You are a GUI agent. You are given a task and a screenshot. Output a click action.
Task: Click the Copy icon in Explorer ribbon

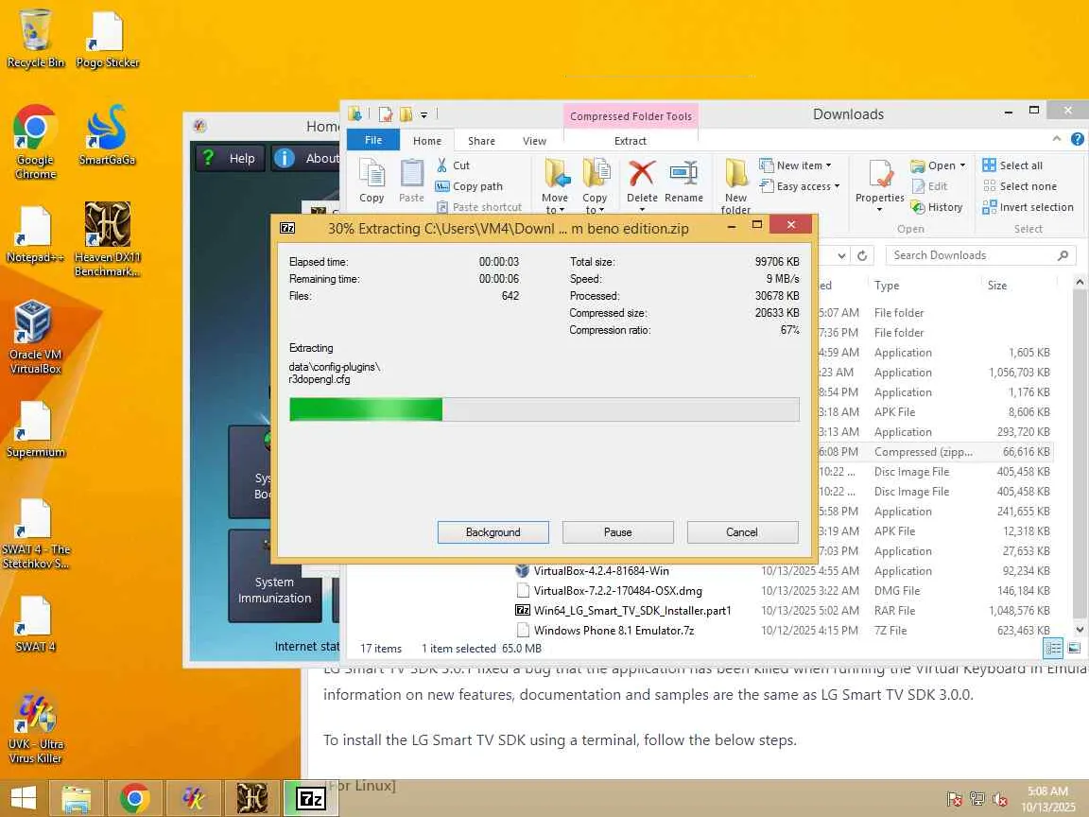click(x=372, y=180)
